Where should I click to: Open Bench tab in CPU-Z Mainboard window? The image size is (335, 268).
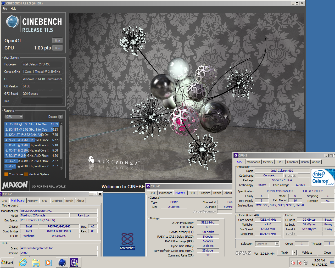tap(69, 201)
